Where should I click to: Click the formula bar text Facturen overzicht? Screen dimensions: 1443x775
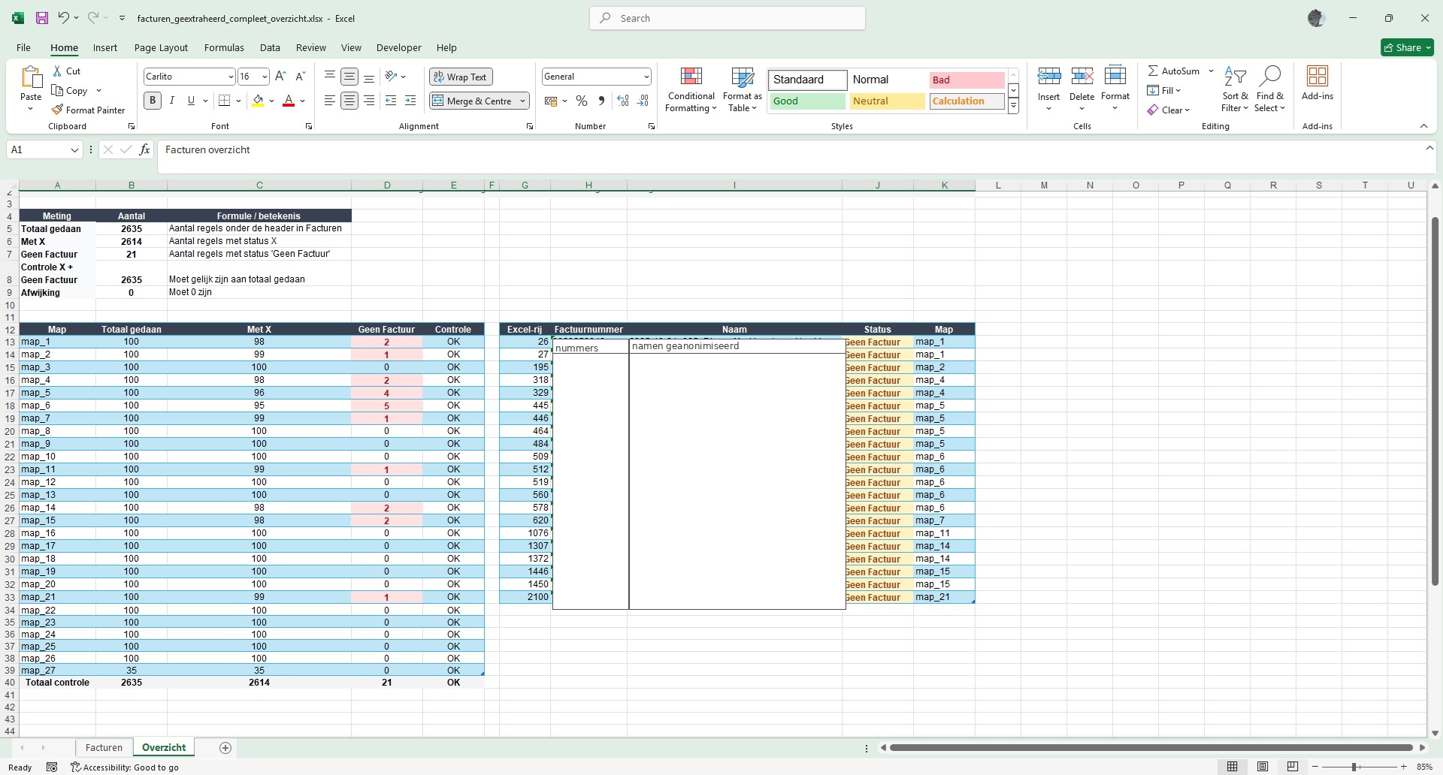point(207,149)
